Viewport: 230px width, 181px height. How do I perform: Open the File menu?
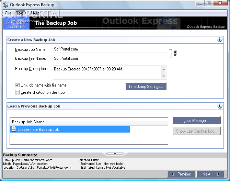pyautogui.click(x=8, y=13)
